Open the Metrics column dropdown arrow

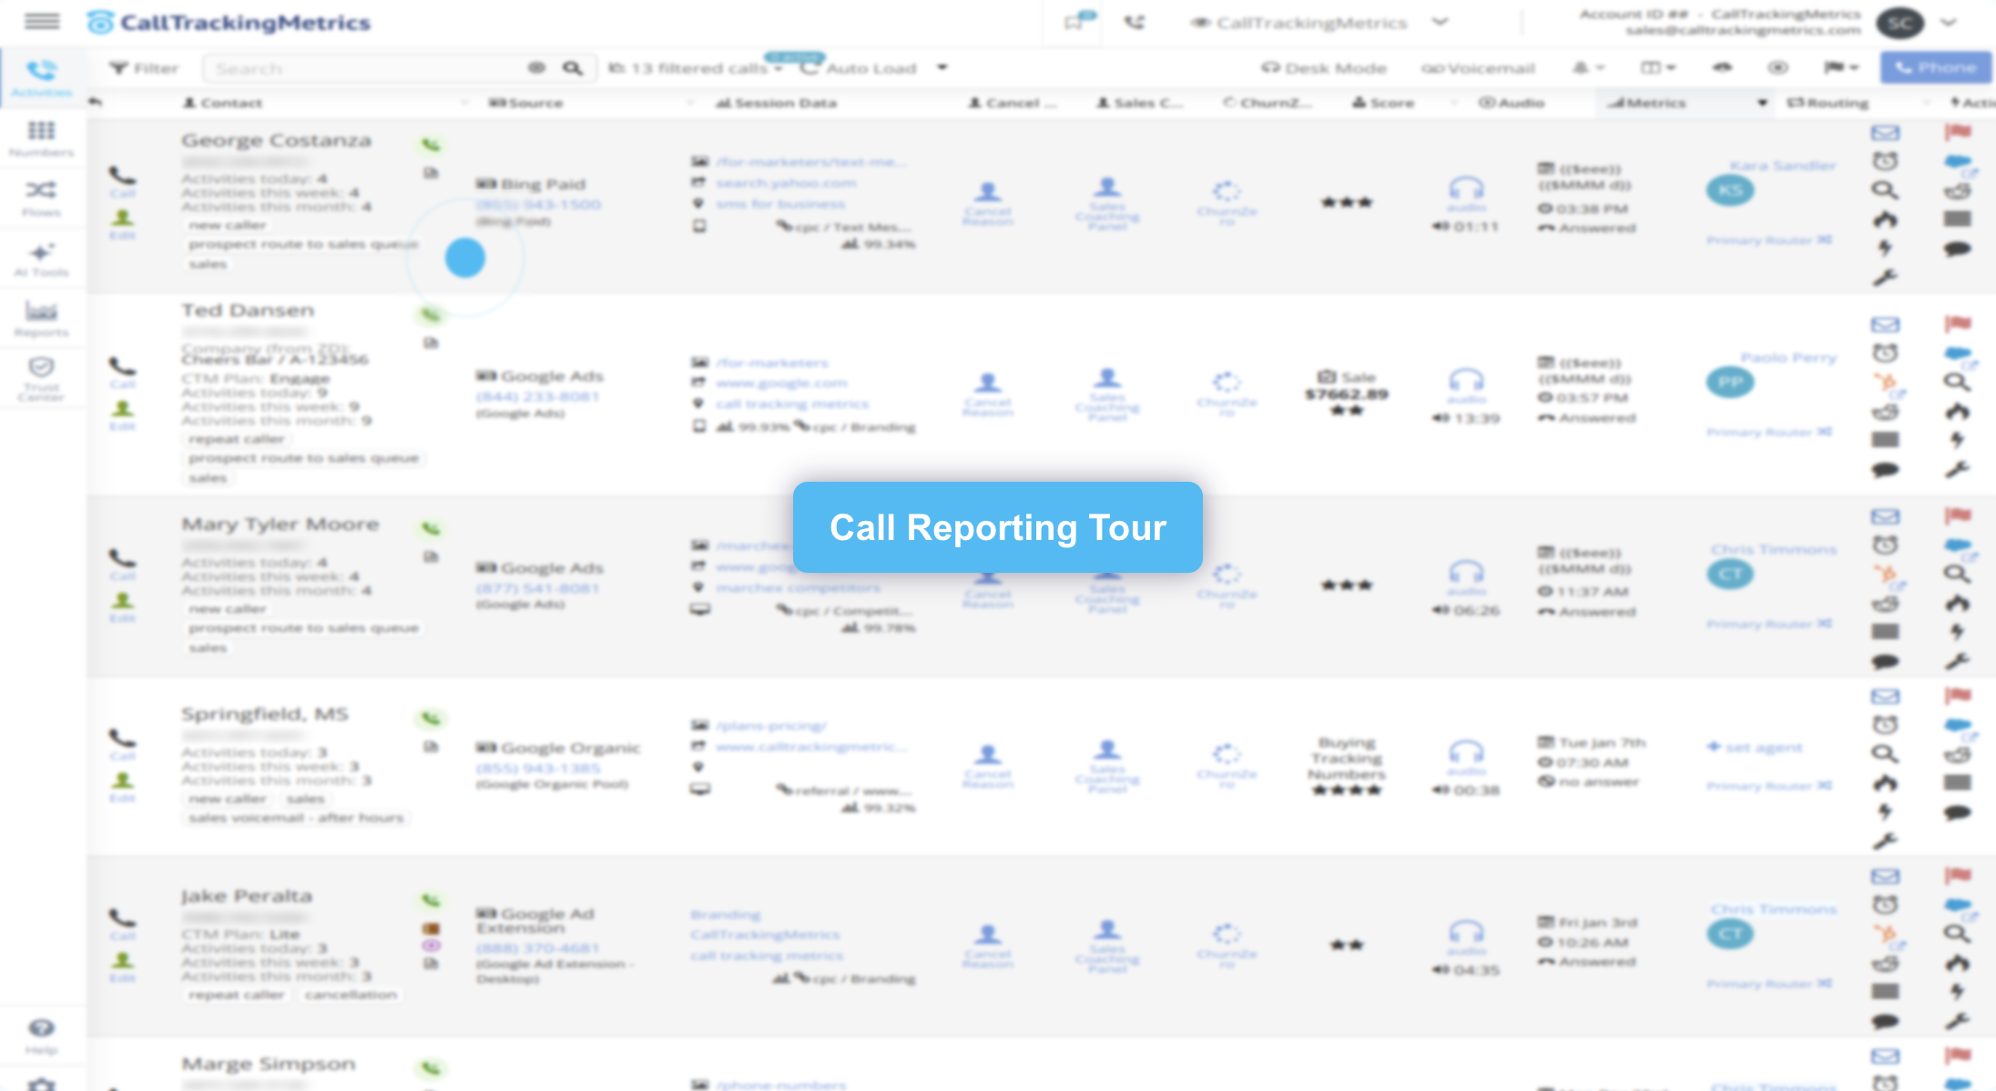pyautogui.click(x=1762, y=103)
